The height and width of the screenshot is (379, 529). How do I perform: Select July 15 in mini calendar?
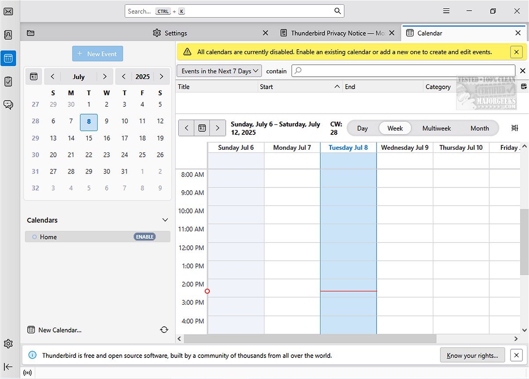[x=89, y=138]
